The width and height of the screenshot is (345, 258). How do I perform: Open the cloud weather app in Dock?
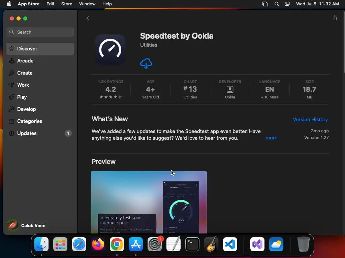pos(276,244)
